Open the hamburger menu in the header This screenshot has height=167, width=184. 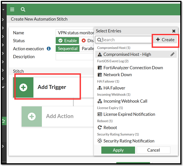[x=12, y=9]
